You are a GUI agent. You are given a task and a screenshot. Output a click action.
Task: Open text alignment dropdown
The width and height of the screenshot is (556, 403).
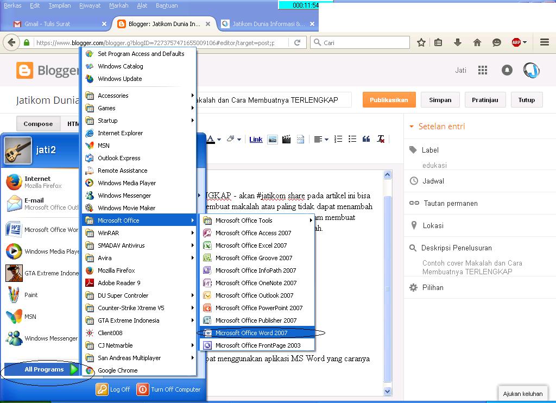pos(321,140)
